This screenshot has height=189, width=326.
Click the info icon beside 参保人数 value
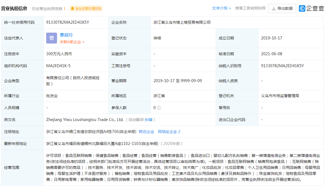point(159,108)
